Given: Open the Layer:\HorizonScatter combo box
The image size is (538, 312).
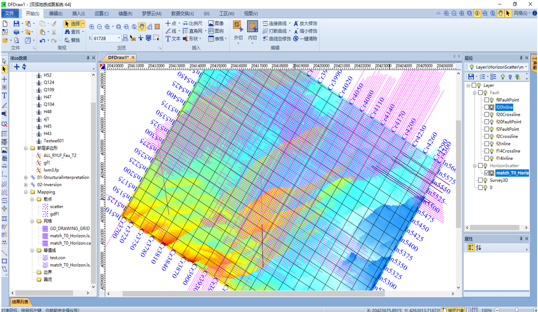Looking at the screenshot, I should 526,67.
